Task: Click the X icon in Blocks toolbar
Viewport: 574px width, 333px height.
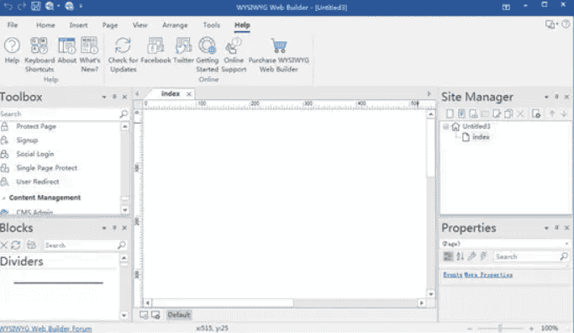Action: 4,245
